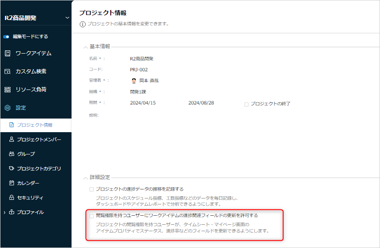The width and height of the screenshot is (380, 248).
Task: Open Project Category (プロジェクトカテゴリ) tag icon
Action: point(12,169)
